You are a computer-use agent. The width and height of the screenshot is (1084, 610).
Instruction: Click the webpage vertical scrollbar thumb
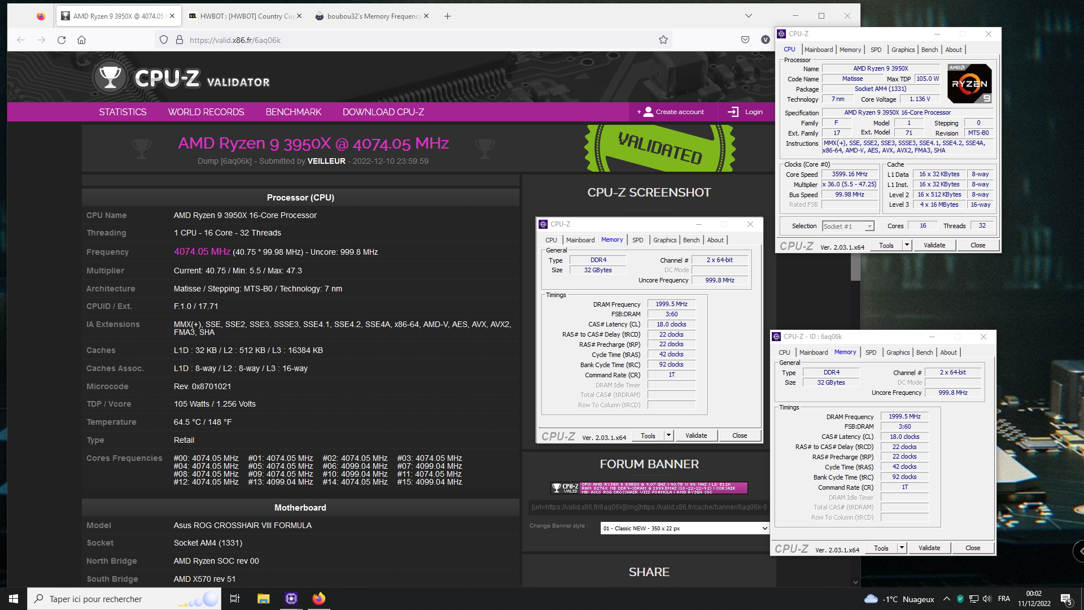pyautogui.click(x=855, y=266)
